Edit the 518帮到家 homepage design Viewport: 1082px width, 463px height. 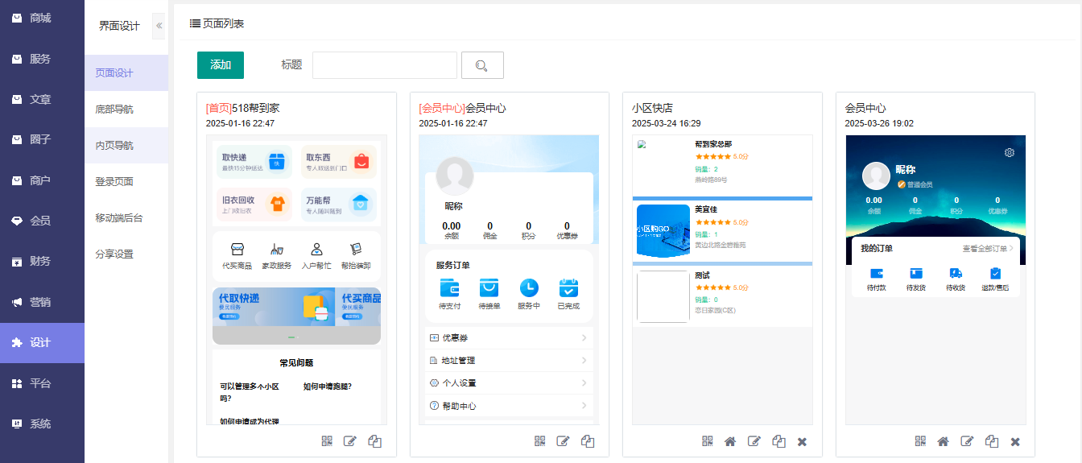(x=350, y=441)
